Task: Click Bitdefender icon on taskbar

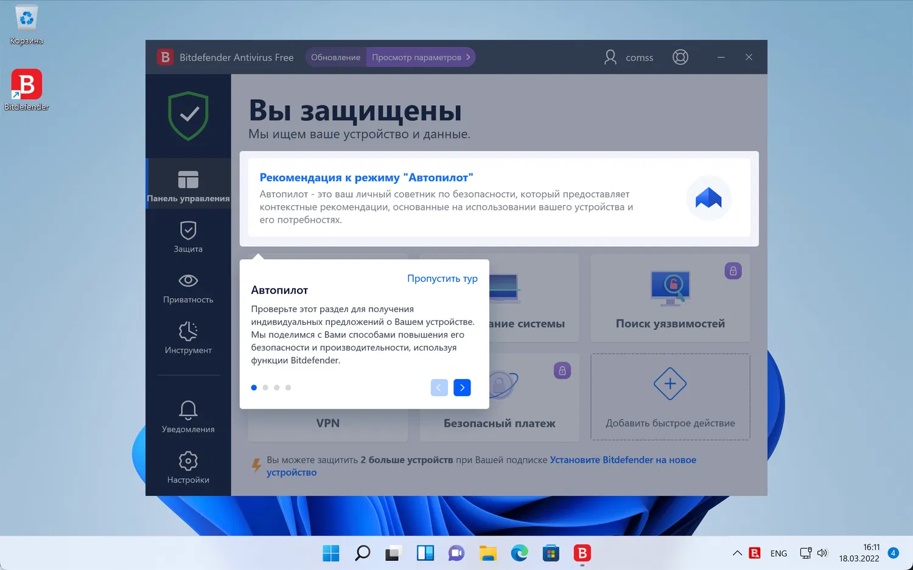Action: coord(582,553)
